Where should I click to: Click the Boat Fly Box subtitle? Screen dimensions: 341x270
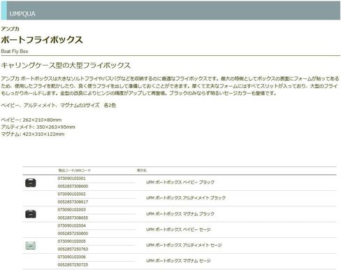[15, 51]
